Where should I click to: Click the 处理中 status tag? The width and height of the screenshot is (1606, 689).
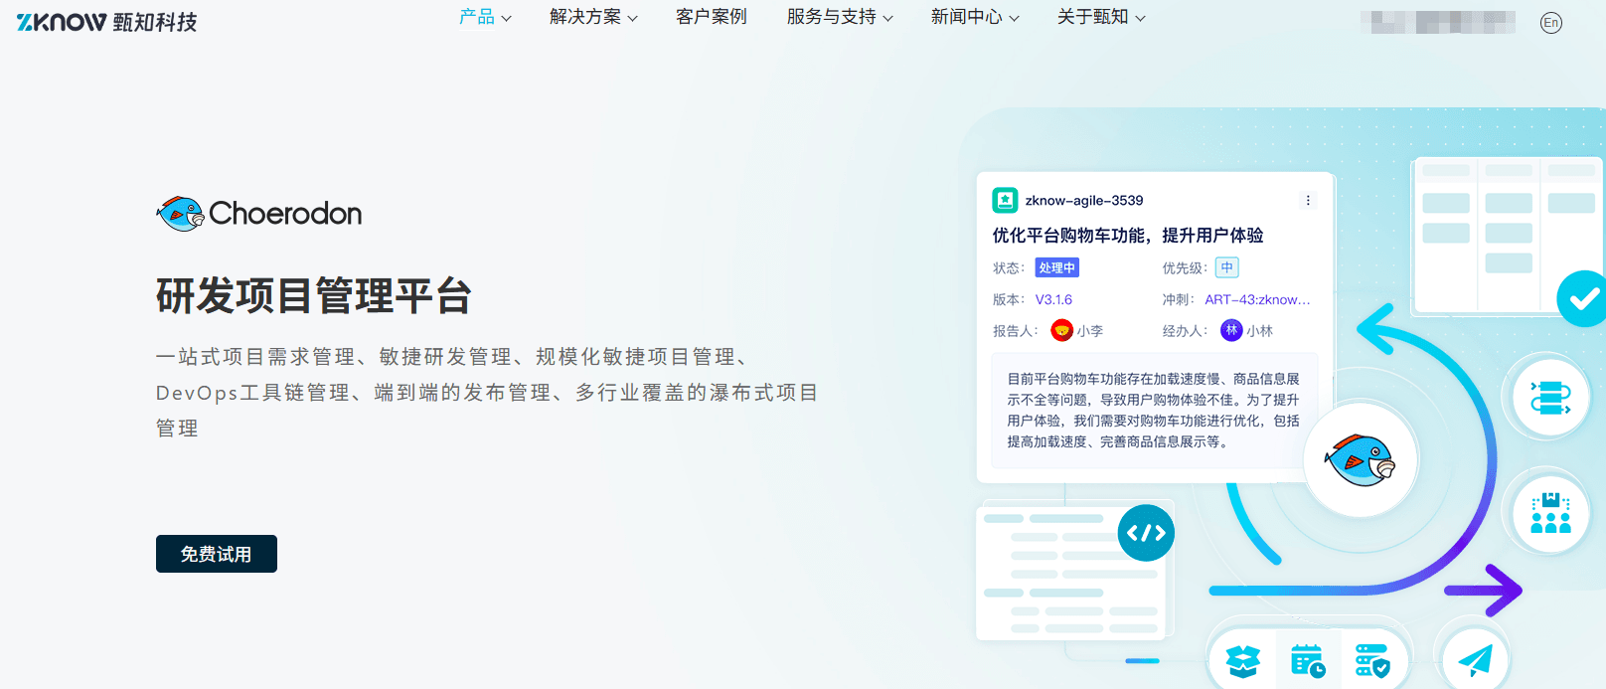(1056, 267)
